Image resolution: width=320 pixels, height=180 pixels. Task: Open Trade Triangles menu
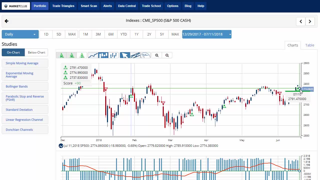(x=63, y=6)
